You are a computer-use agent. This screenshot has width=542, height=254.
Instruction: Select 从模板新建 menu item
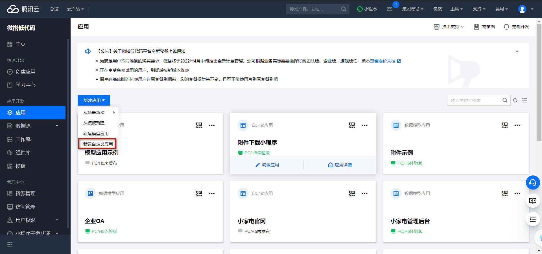pos(98,123)
